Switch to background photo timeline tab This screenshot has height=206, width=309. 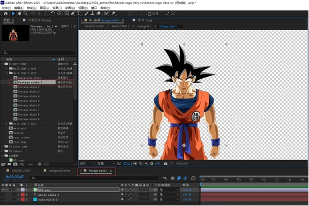click(x=60, y=171)
